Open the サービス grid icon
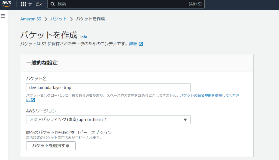The image size is (279, 160). (x=24, y=4)
